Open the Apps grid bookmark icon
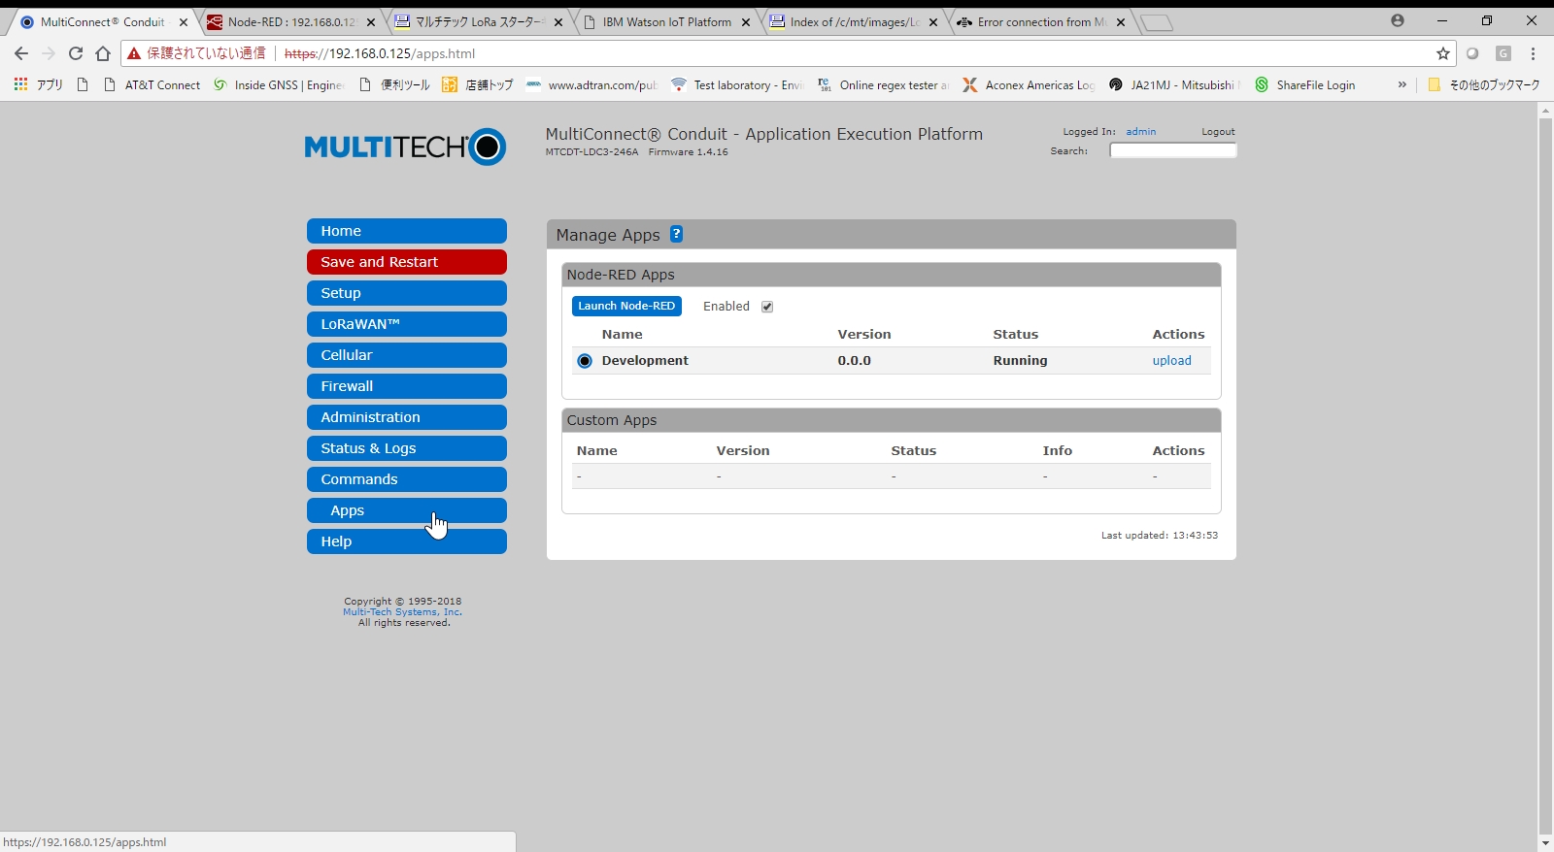Screen dimensions: 1554x852 pyautogui.click(x=20, y=84)
